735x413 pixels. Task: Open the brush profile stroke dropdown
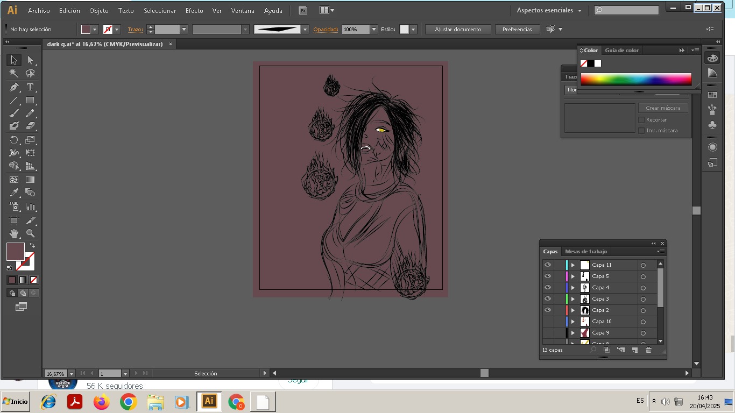point(305,30)
